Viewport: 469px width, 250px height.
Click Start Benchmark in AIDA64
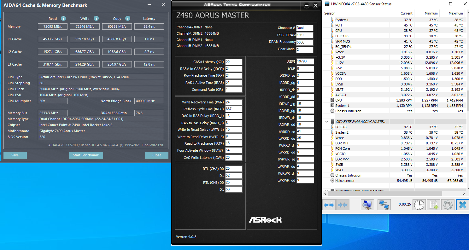(86, 155)
